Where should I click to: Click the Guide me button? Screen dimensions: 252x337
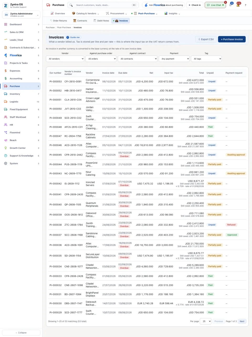pyautogui.click(x=73, y=37)
